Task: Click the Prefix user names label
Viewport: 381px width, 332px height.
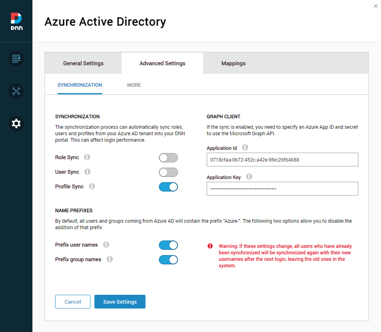Action: pyautogui.click(x=76, y=245)
